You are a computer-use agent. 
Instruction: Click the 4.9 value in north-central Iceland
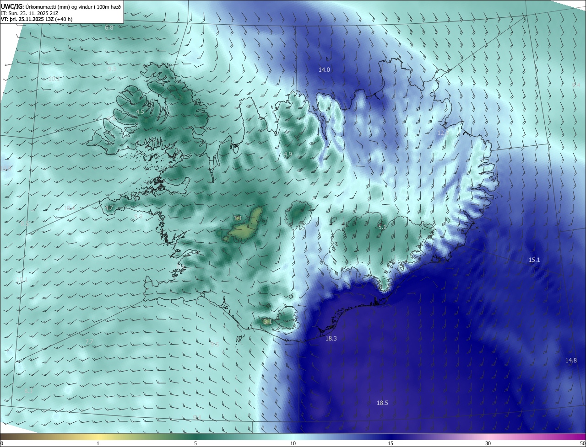click(288, 154)
